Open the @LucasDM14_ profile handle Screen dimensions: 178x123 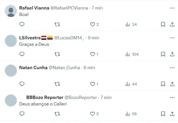(x=69, y=38)
